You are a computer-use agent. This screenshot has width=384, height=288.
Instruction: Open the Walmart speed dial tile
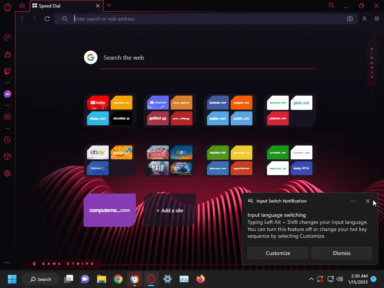(98, 168)
